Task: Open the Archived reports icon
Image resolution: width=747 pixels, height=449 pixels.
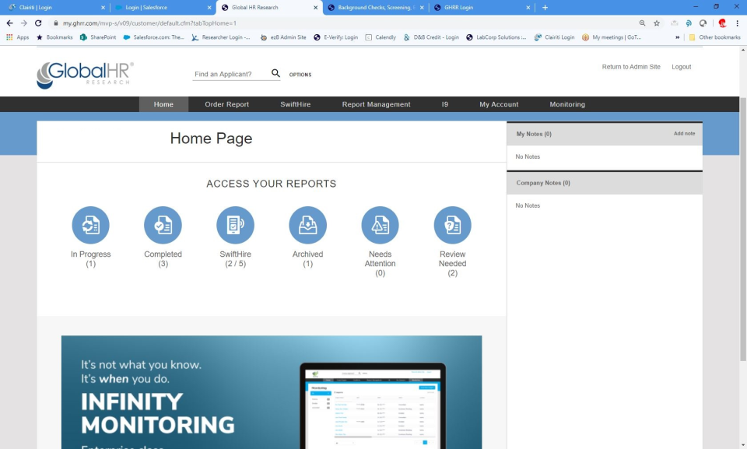Action: pos(307,224)
